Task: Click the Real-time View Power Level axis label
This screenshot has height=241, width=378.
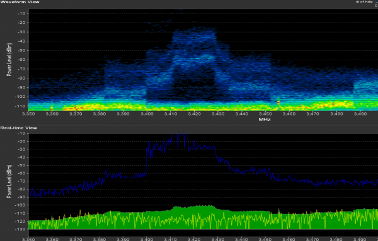Action: [9, 181]
